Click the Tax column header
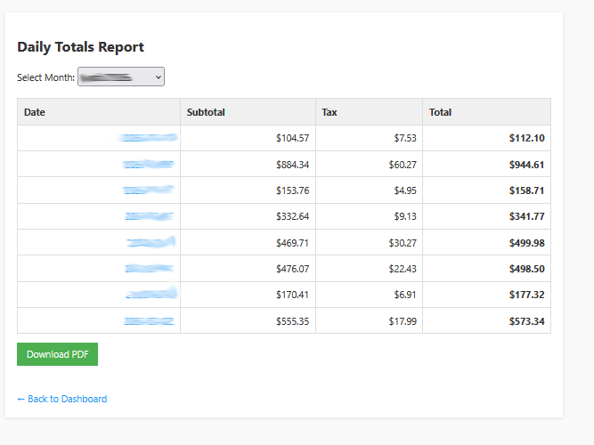Screen dimensions: 594x445 click(x=330, y=112)
